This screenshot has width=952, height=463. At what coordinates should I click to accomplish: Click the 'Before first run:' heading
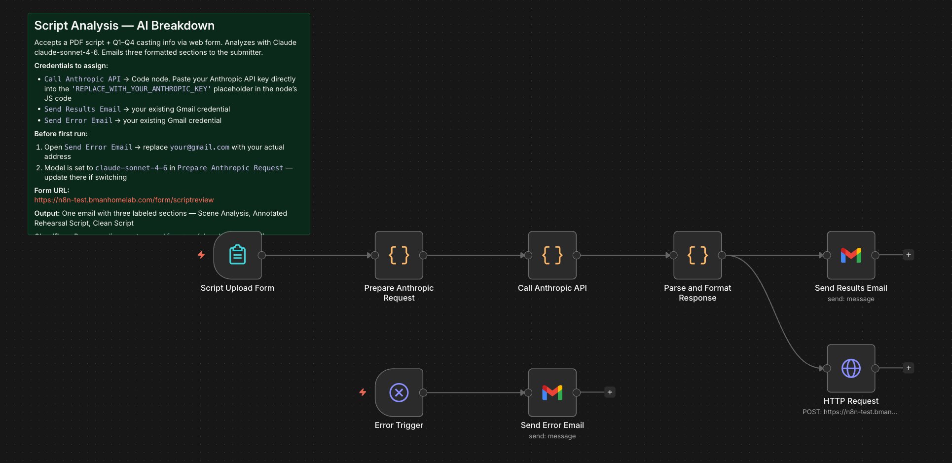61,134
